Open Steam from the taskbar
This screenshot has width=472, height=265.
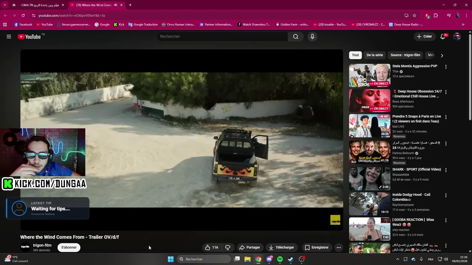(291, 259)
